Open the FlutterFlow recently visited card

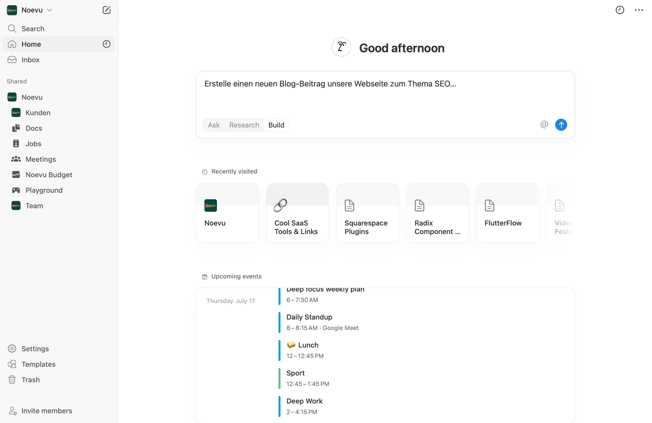pos(507,213)
